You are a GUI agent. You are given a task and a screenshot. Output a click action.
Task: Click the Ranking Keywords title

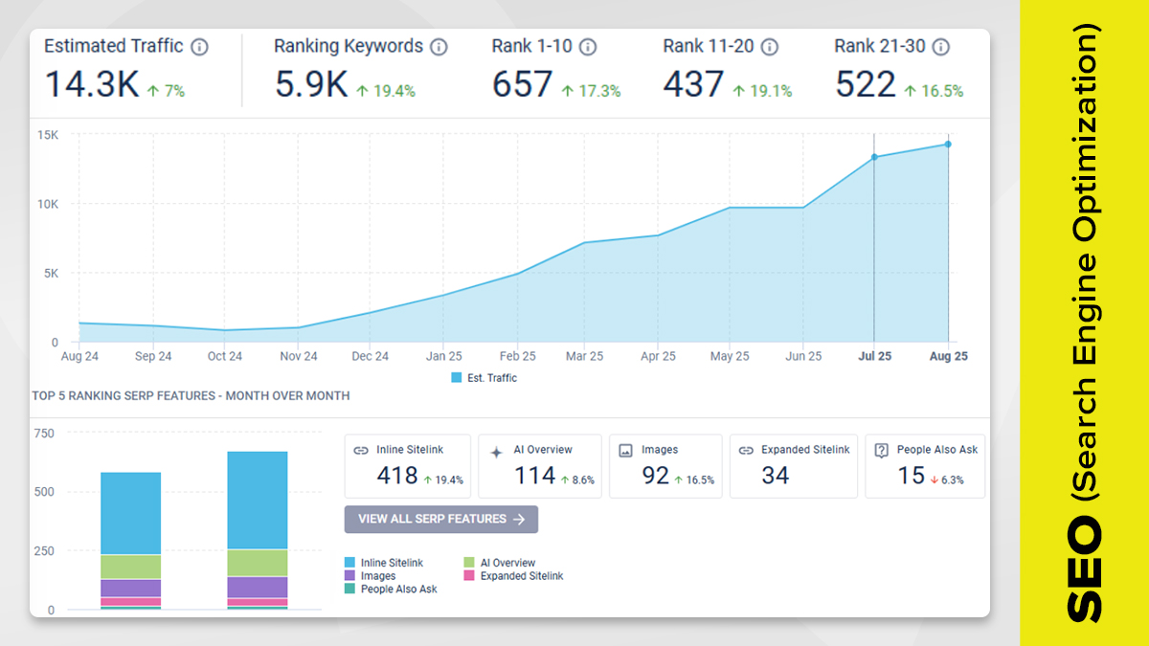coord(349,46)
